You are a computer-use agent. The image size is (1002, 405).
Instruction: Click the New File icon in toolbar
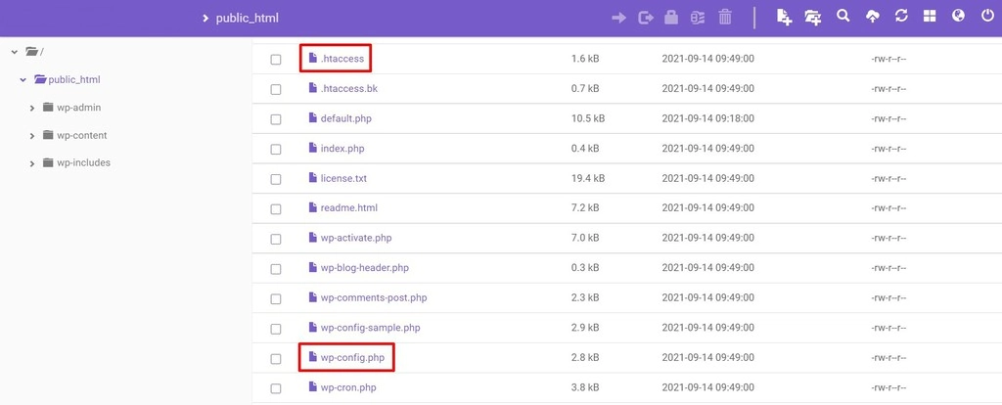coord(784,18)
